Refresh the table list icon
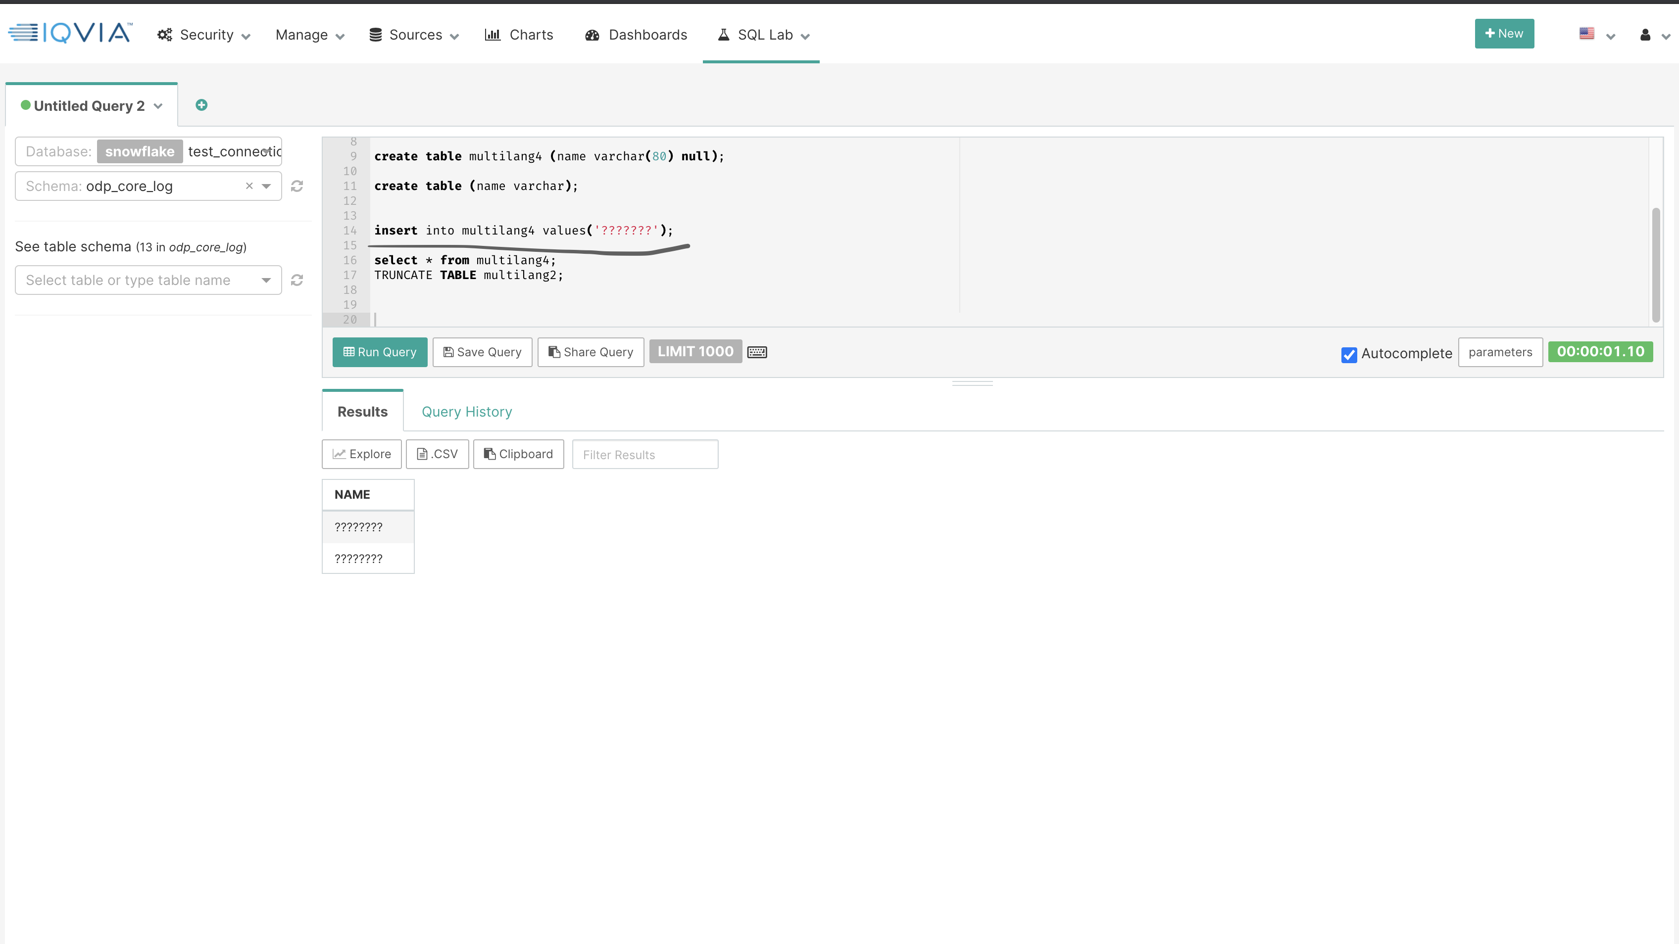 (296, 280)
